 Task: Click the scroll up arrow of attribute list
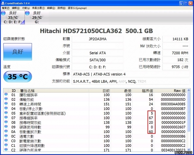coord(189,90)
